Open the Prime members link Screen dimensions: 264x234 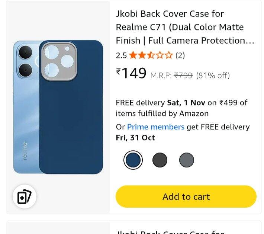[x=156, y=127]
